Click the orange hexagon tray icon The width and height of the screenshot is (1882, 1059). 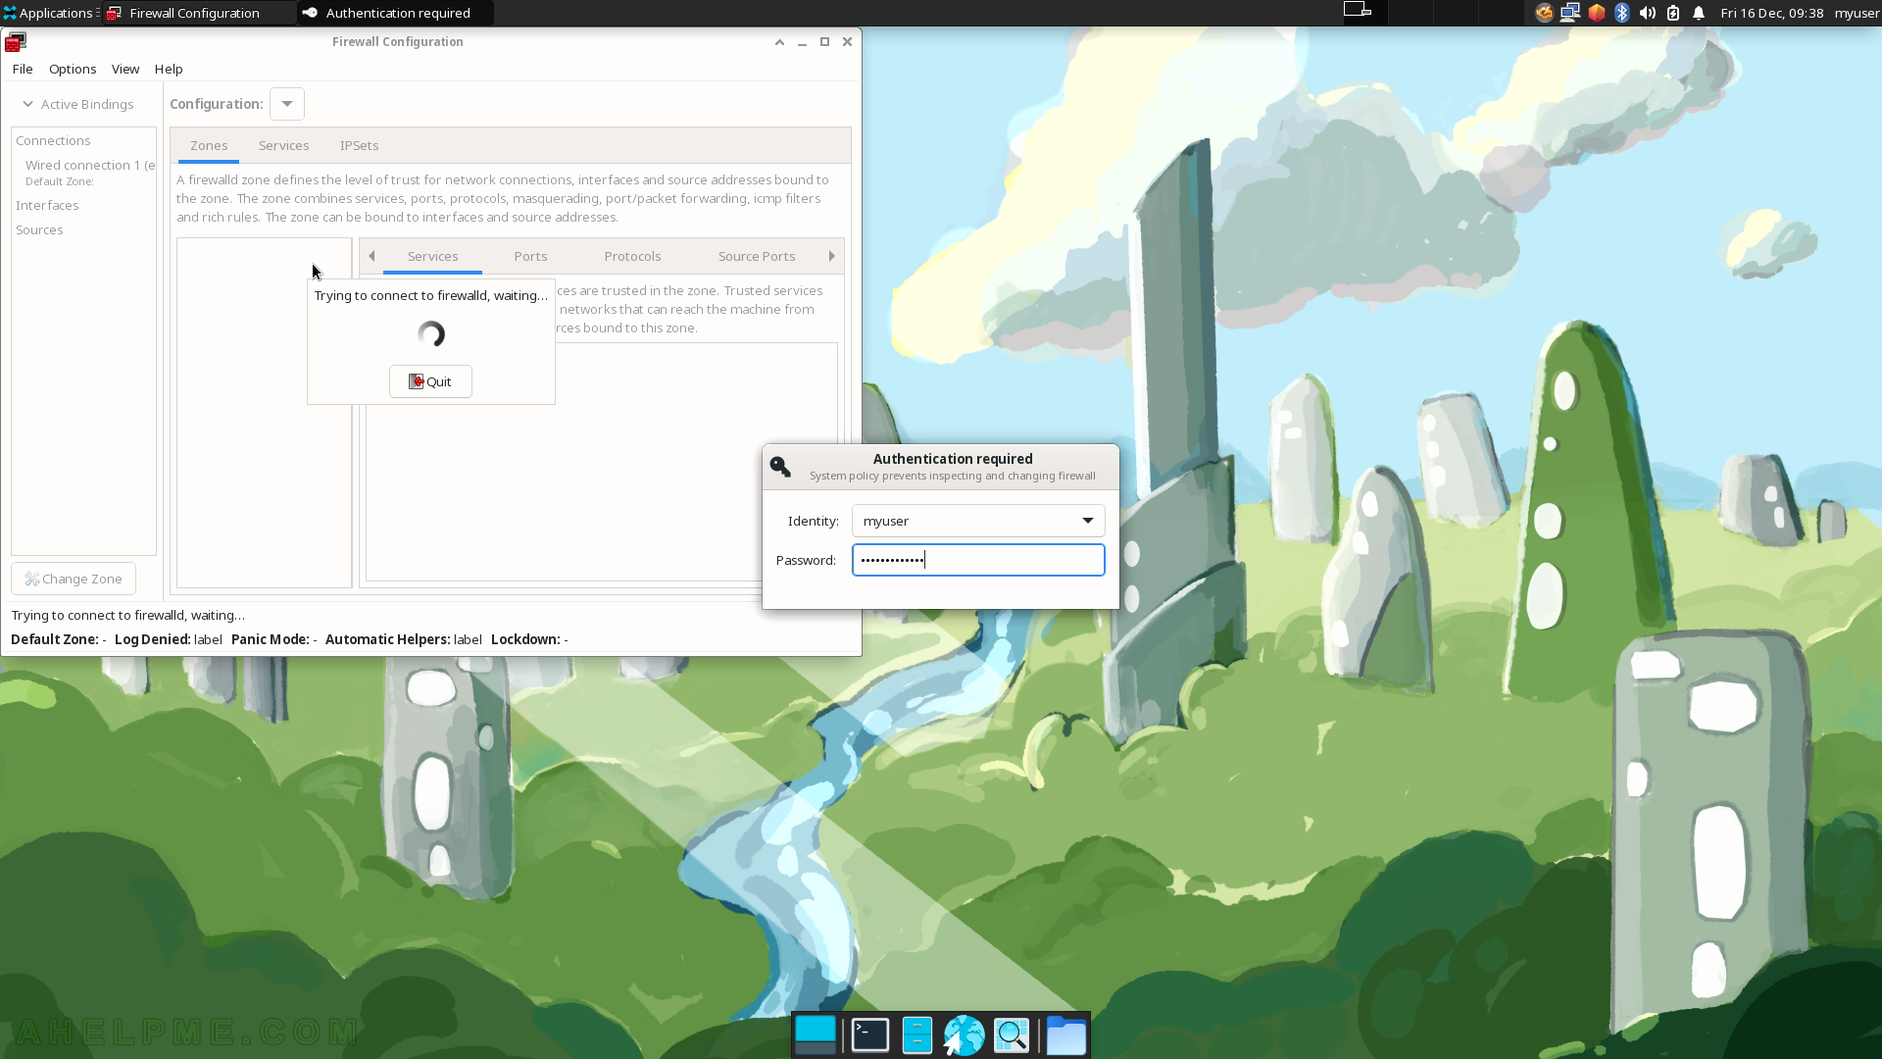1597,13
